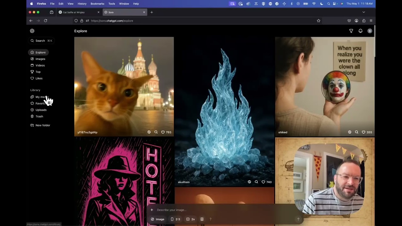Click the plus attach button in prompt bar
The width and height of the screenshot is (402, 226).
pos(152,210)
